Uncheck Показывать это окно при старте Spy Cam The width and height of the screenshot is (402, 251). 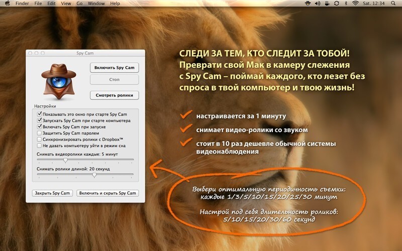click(39, 114)
